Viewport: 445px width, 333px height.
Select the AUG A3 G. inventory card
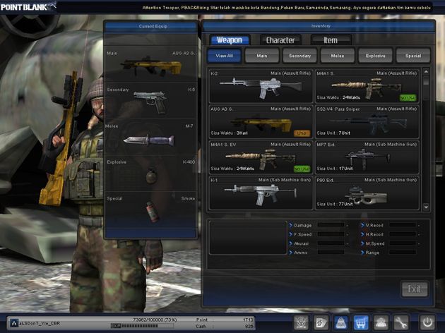261,121
